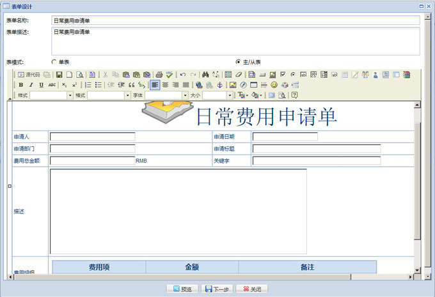Click the Select All icon
Image resolution: width=435 pixels, height=297 pixels.
(x=228, y=75)
